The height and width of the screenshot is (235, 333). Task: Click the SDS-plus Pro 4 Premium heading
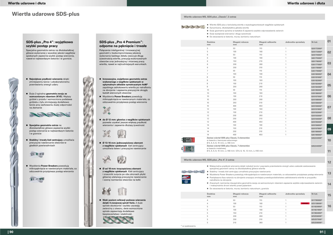coord(123,44)
